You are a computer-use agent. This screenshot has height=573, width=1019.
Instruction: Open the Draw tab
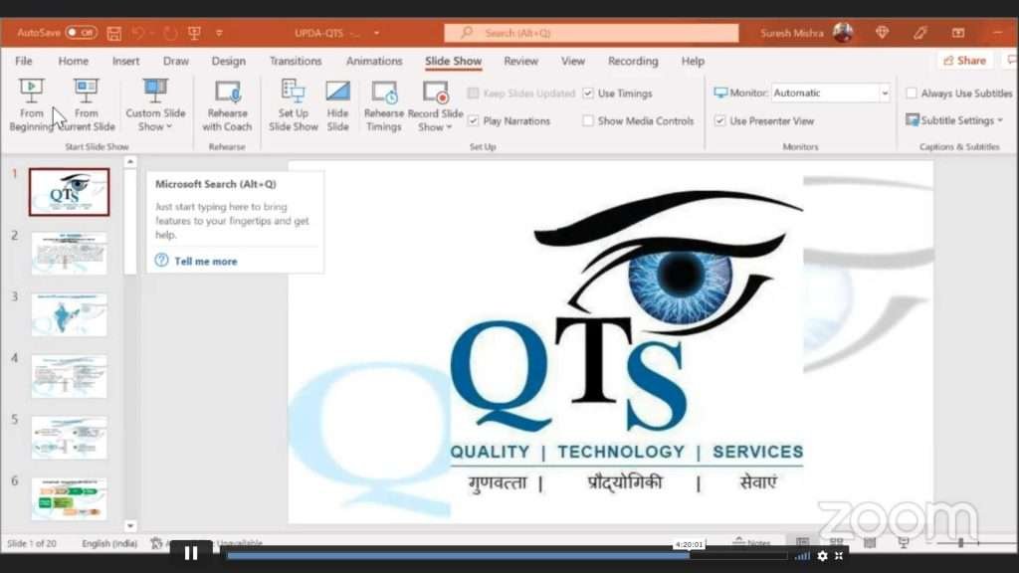[175, 61]
